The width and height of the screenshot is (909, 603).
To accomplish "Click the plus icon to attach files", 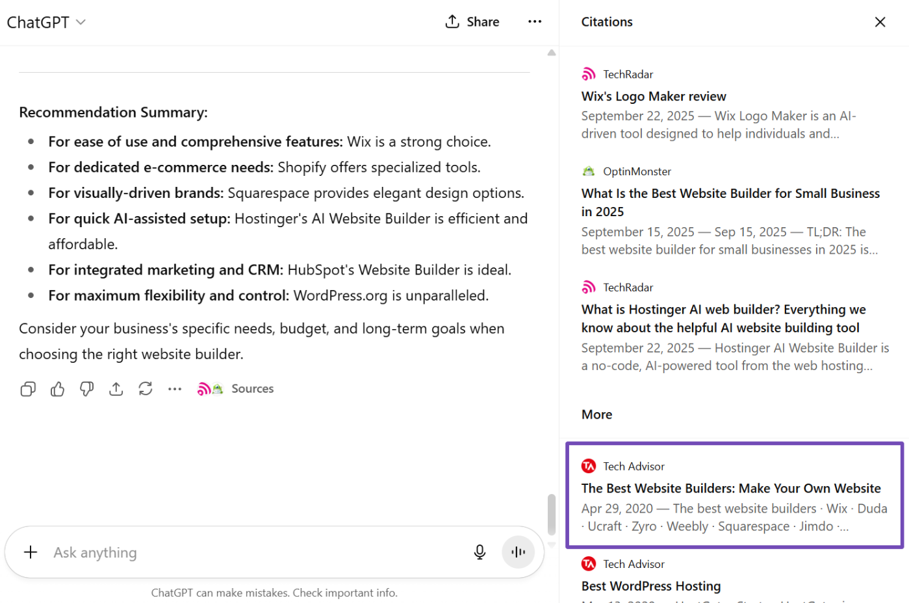I will (31, 552).
